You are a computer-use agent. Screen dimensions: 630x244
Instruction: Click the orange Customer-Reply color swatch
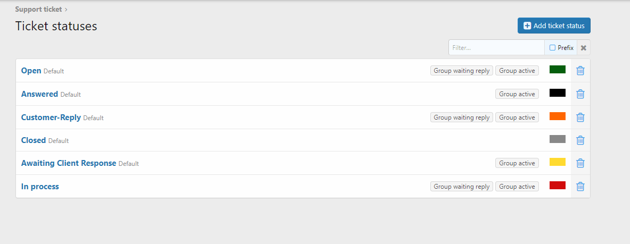(x=557, y=116)
